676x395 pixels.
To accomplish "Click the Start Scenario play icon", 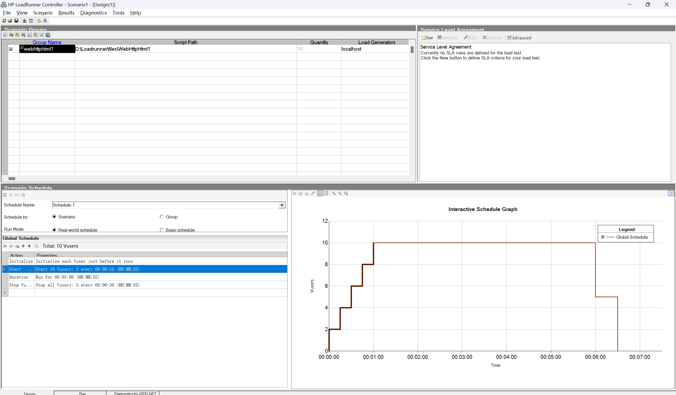I will click(x=5, y=35).
